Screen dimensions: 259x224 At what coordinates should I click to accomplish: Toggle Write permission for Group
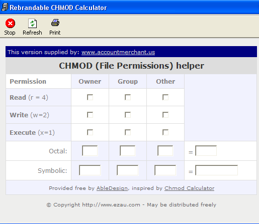click(128, 115)
